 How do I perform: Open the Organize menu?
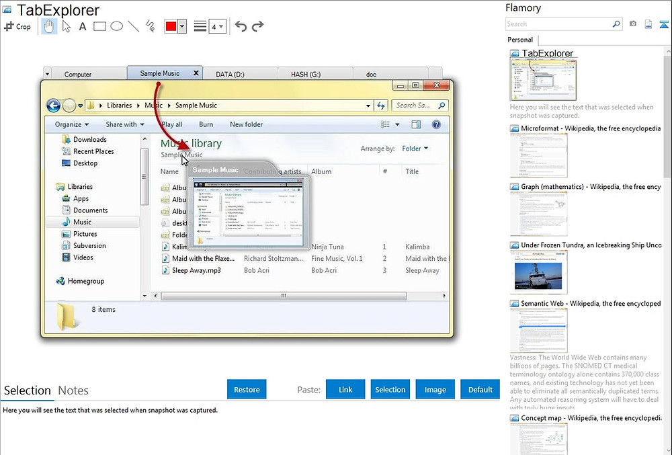72,125
